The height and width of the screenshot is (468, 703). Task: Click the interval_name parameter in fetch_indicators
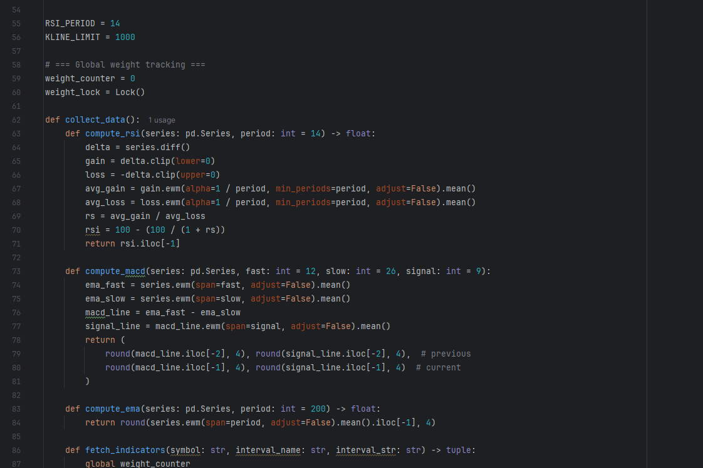click(x=270, y=450)
